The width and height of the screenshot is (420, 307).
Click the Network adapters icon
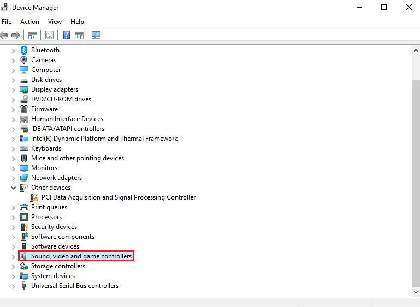pos(24,178)
